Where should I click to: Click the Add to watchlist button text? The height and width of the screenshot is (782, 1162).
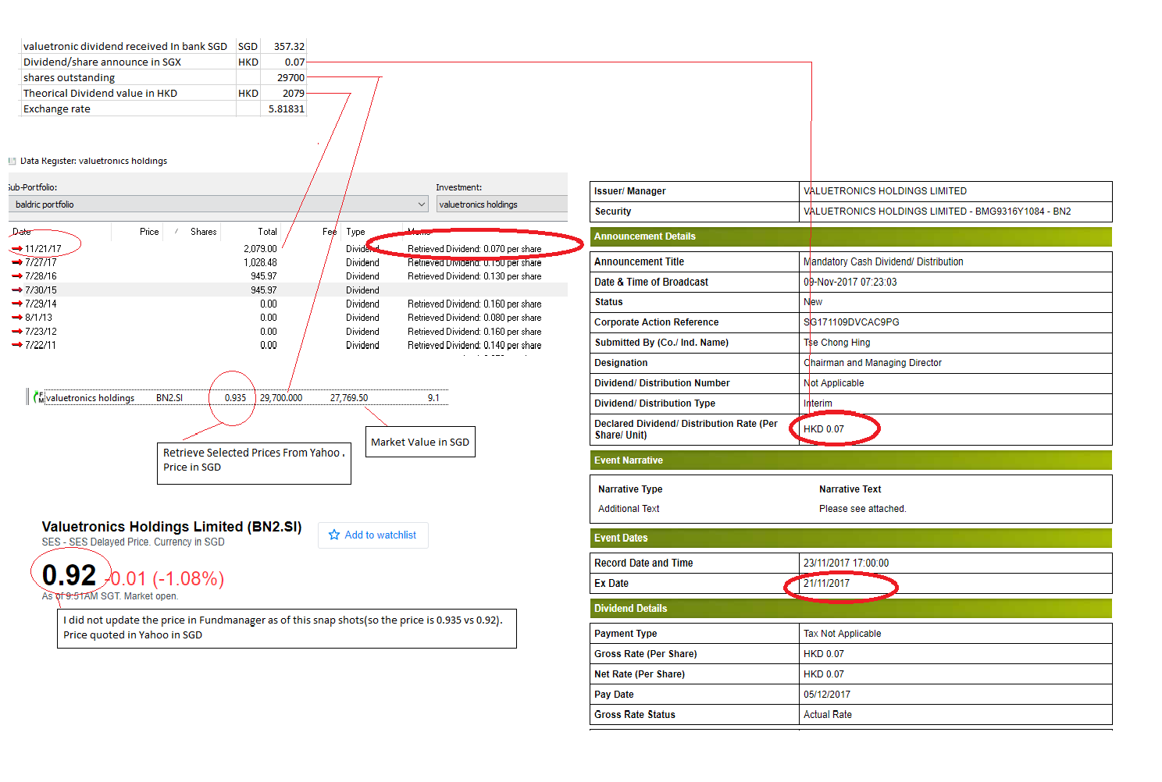coord(380,535)
